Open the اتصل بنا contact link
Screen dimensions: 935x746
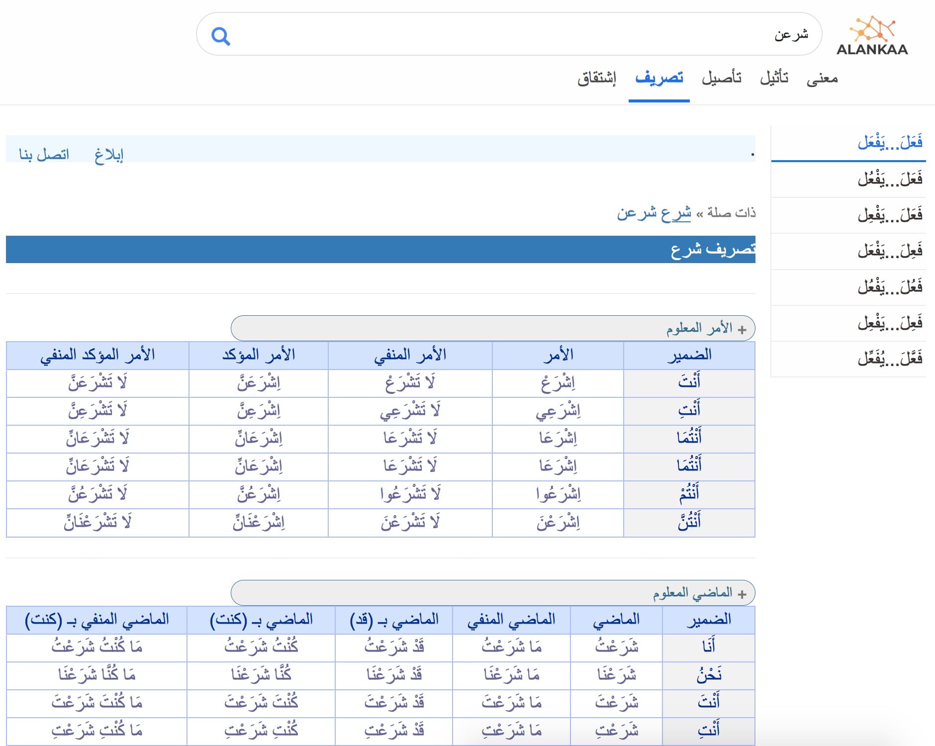pos(44,155)
